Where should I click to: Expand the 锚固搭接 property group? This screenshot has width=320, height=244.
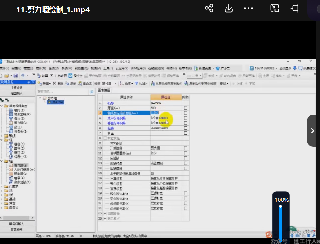click(x=105, y=213)
